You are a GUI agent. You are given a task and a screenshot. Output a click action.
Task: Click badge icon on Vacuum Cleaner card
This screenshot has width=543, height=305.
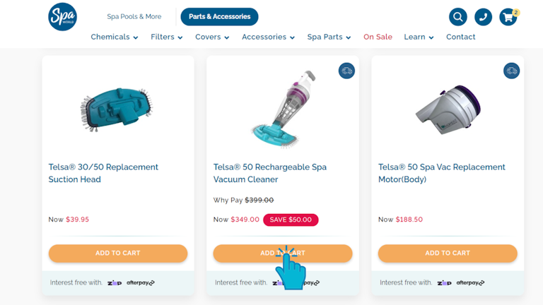click(346, 71)
